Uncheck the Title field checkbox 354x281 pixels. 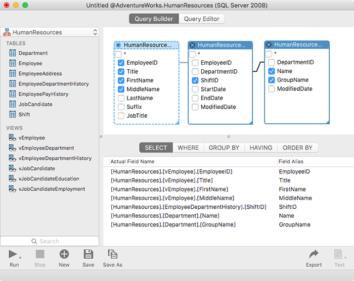(x=121, y=72)
